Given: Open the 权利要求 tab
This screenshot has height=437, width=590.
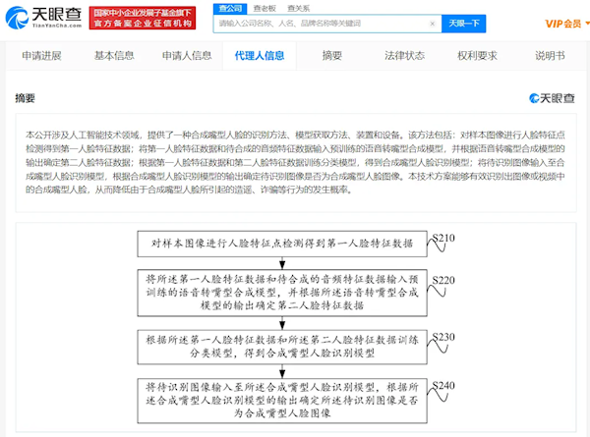Looking at the screenshot, I should [x=477, y=56].
